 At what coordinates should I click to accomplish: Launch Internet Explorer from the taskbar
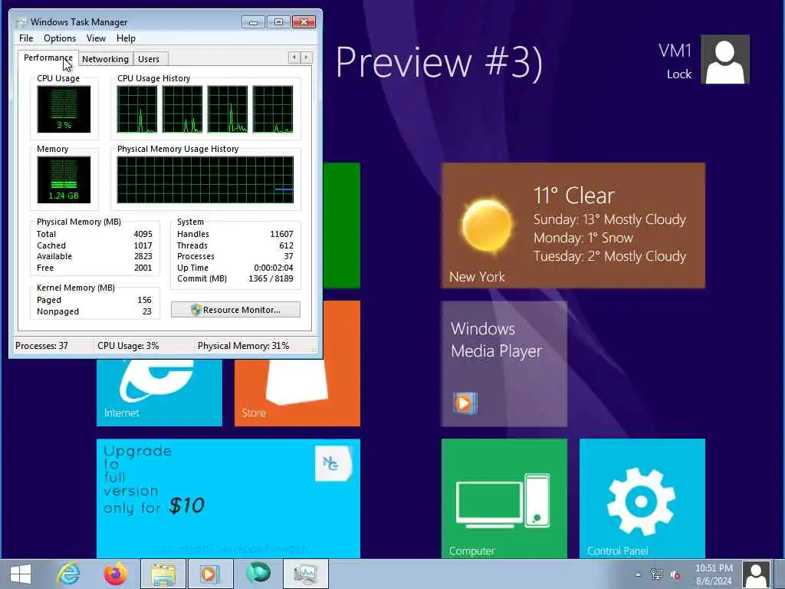pos(68,574)
